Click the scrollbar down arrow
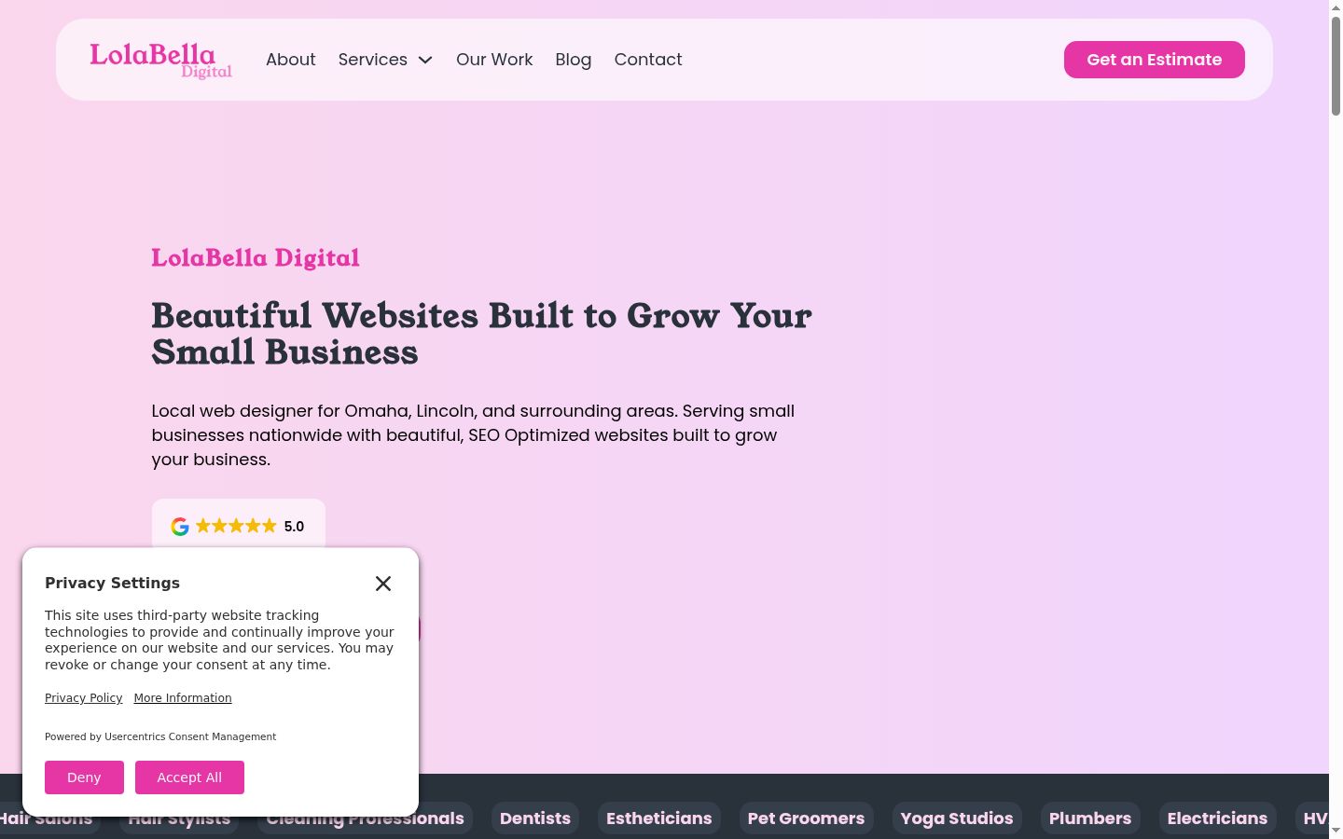The height and width of the screenshot is (839, 1343). click(1336, 831)
